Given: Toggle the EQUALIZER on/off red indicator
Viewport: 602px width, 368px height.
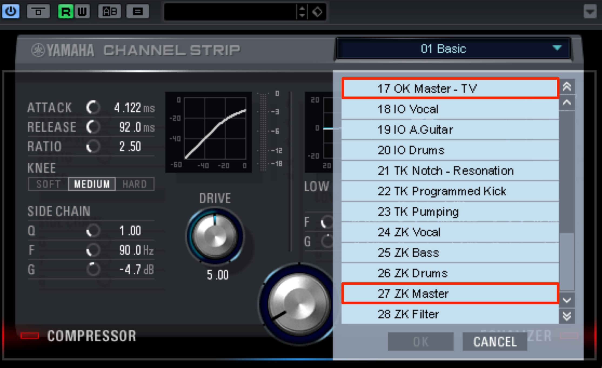Looking at the screenshot, I should (569, 336).
